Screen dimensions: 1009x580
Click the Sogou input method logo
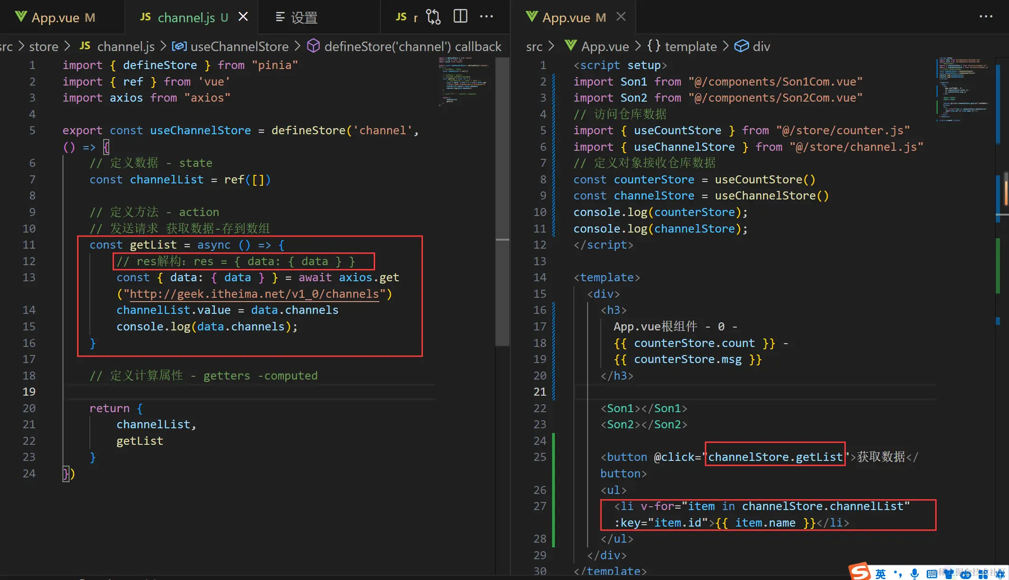click(859, 571)
